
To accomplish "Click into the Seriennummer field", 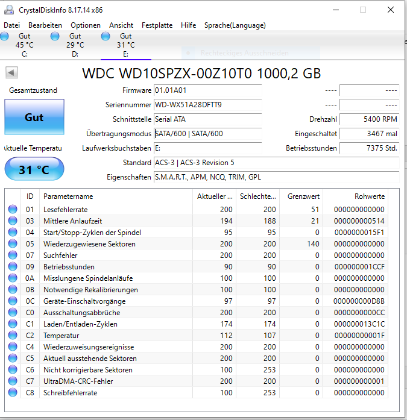I will click(x=207, y=105).
